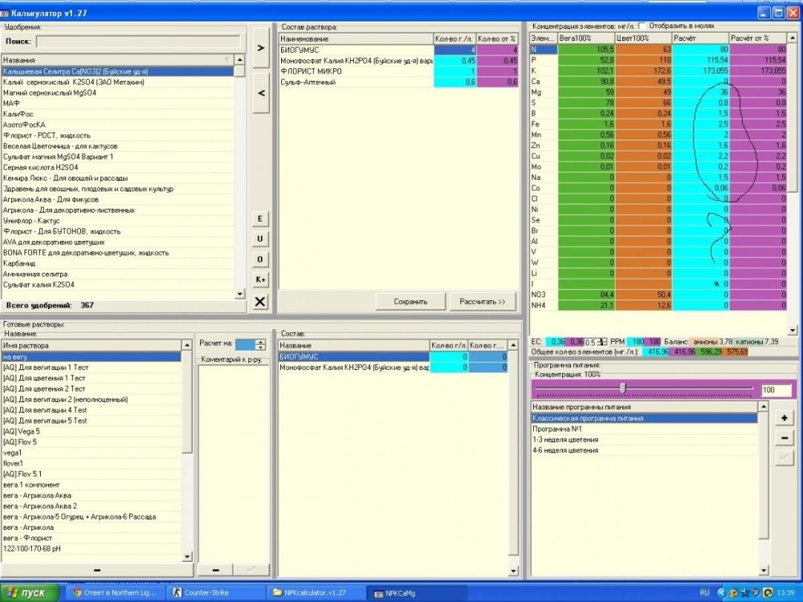
Task: Click the '<' remove fertilizer arrow button
Action: click(x=261, y=93)
